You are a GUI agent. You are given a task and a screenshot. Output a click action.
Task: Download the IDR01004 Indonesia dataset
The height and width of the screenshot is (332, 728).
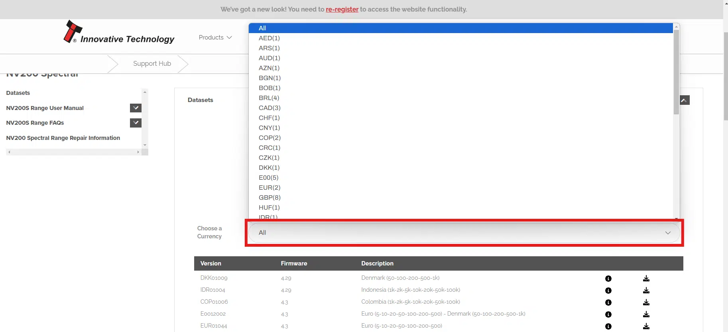click(x=646, y=291)
